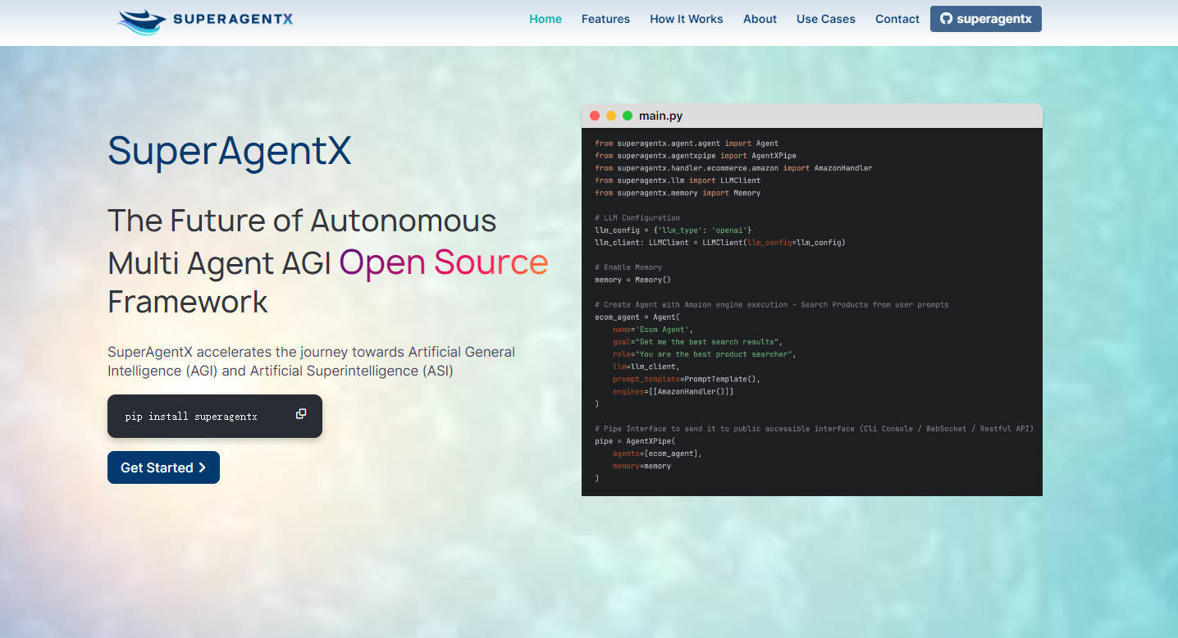Go to the Home nav link

click(546, 19)
